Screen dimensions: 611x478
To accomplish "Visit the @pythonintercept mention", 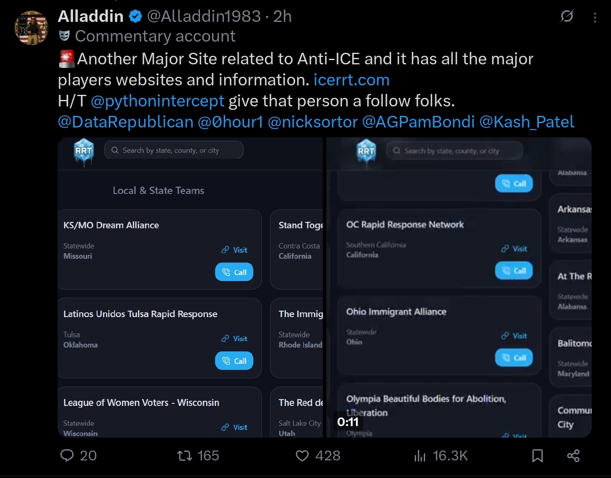I will tap(157, 101).
